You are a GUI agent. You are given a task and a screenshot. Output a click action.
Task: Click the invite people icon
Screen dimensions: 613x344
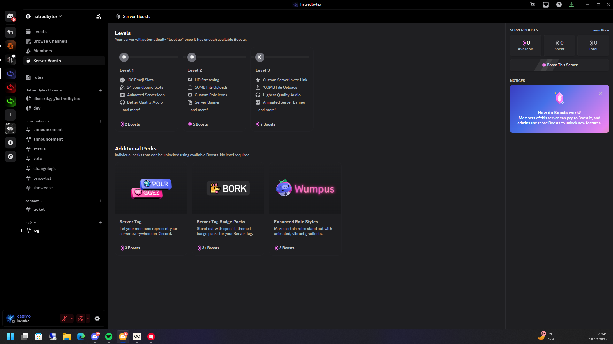[x=99, y=16]
